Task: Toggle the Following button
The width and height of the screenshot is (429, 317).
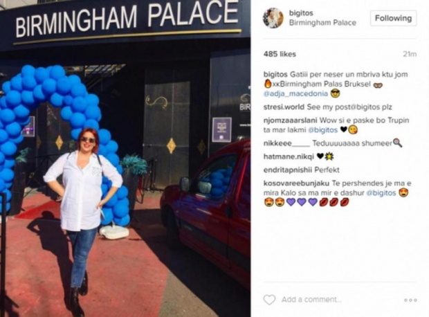Action: pos(393,18)
